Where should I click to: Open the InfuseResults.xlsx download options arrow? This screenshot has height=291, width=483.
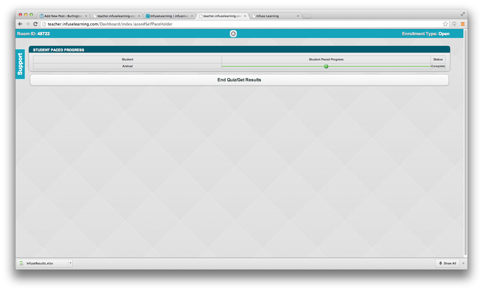pyautogui.click(x=70, y=263)
